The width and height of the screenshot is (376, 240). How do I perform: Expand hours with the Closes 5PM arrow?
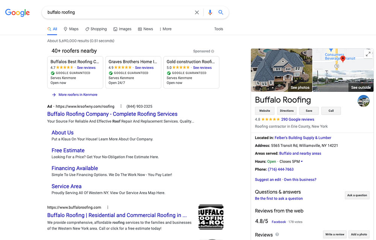click(302, 162)
